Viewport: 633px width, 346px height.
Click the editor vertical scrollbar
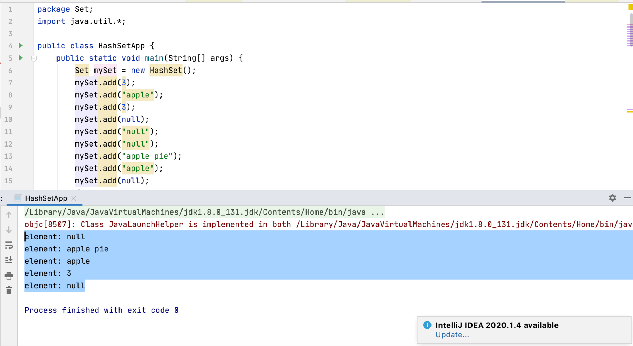[x=631, y=30]
